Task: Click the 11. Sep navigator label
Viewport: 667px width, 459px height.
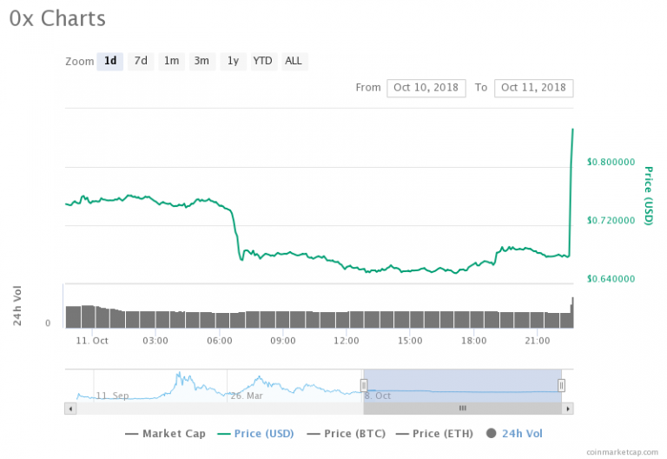Action: point(112,396)
